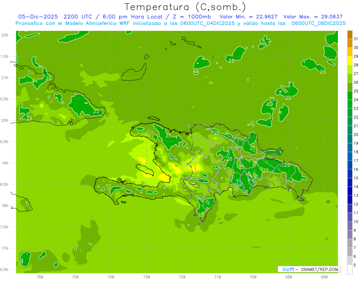
Task: Click the color scale label 20
Action: pos(356,135)
